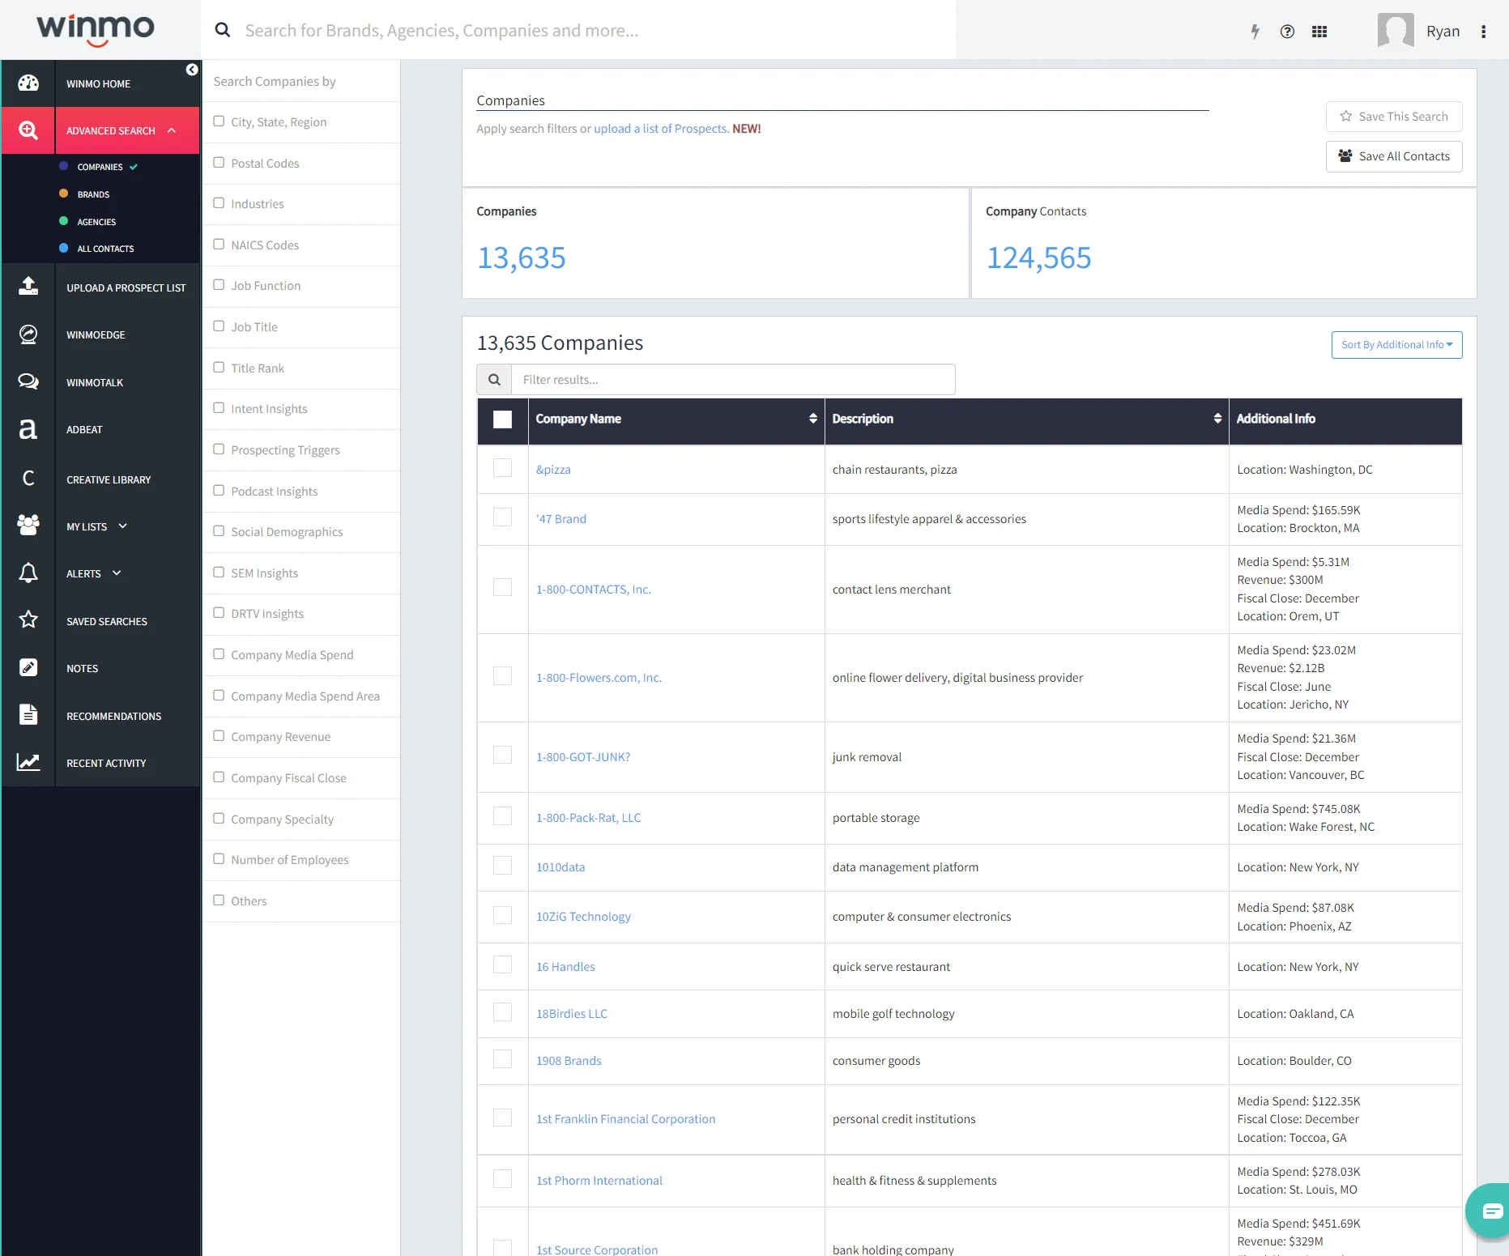Click the lightning bolt icon in header

click(x=1255, y=32)
